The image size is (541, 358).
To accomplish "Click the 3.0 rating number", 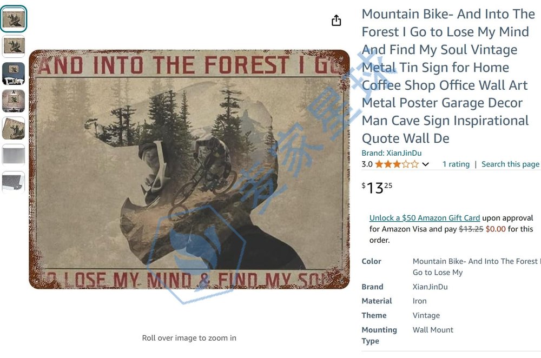I will (367, 164).
